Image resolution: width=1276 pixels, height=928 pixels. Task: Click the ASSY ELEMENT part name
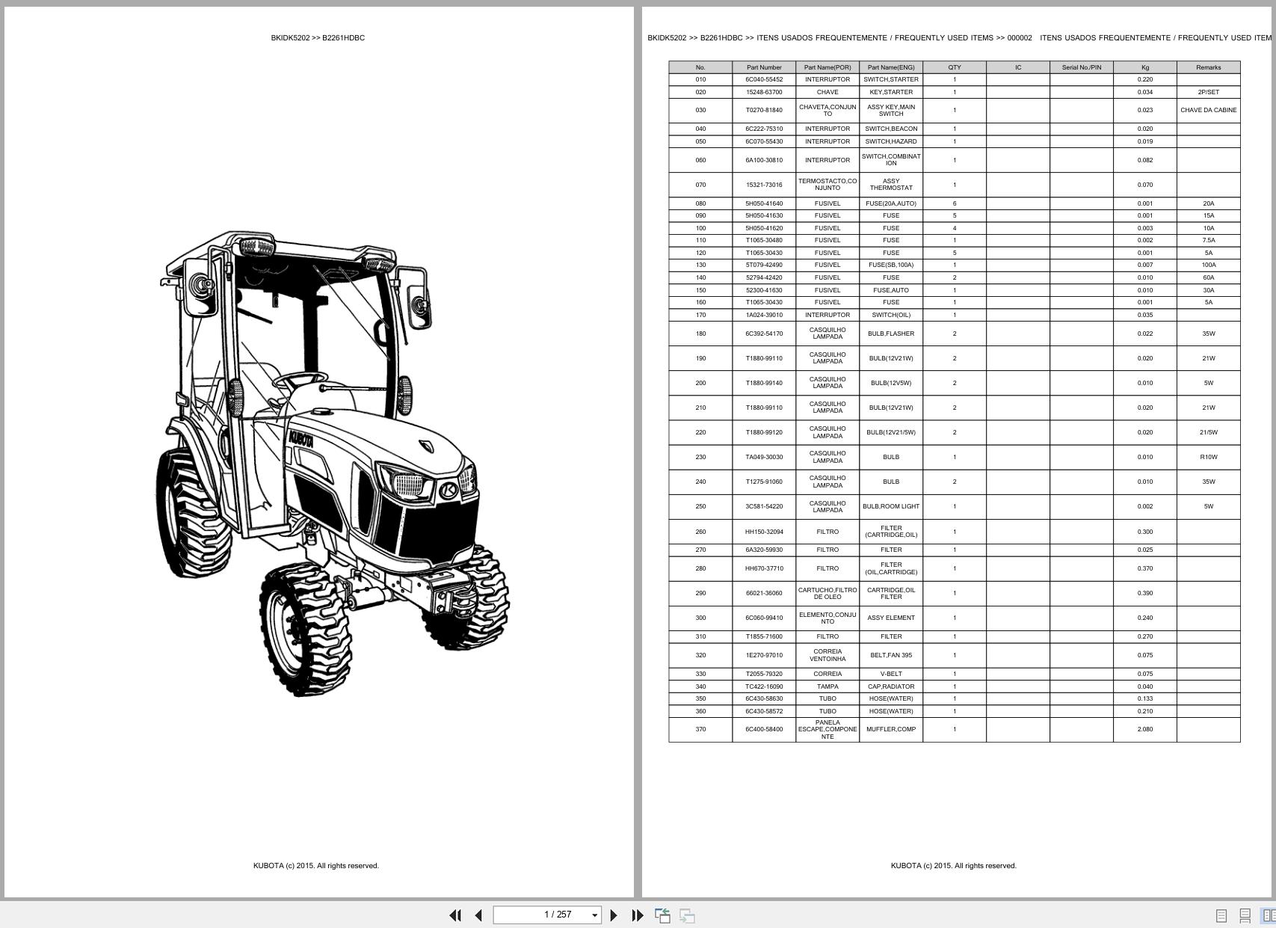(891, 618)
